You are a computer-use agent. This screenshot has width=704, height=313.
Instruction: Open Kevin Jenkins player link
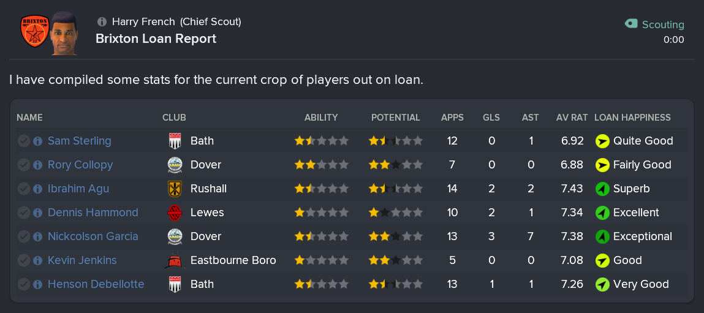[83, 260]
